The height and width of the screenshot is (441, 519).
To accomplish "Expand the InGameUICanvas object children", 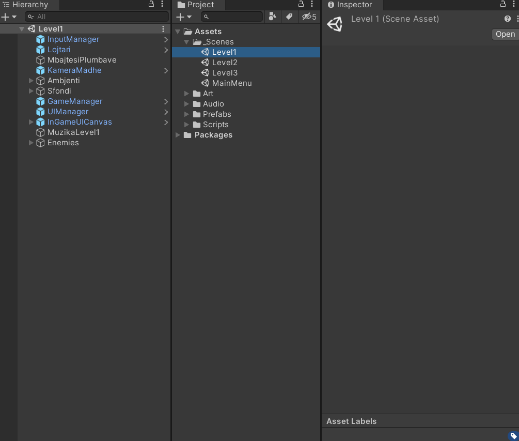I will (x=31, y=122).
